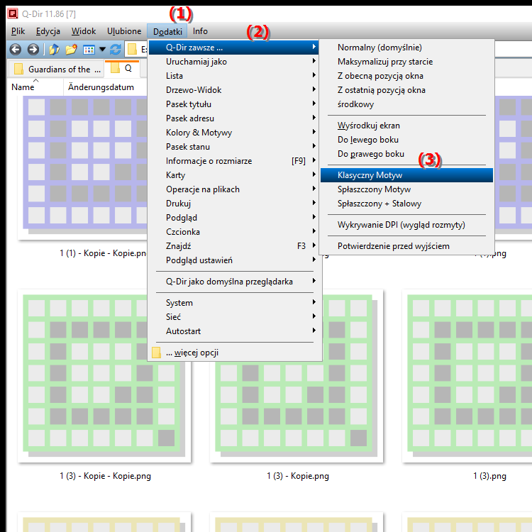Open Informacje o rozmiarze menu entry

[234, 161]
